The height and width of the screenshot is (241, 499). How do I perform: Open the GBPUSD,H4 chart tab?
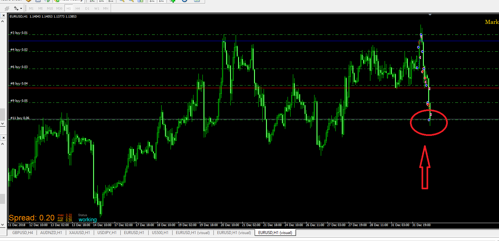pos(23,233)
